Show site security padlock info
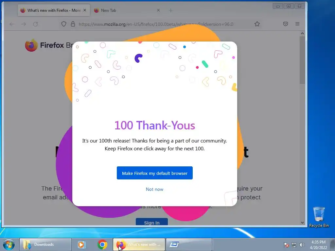335x251 pixels. [73, 24]
